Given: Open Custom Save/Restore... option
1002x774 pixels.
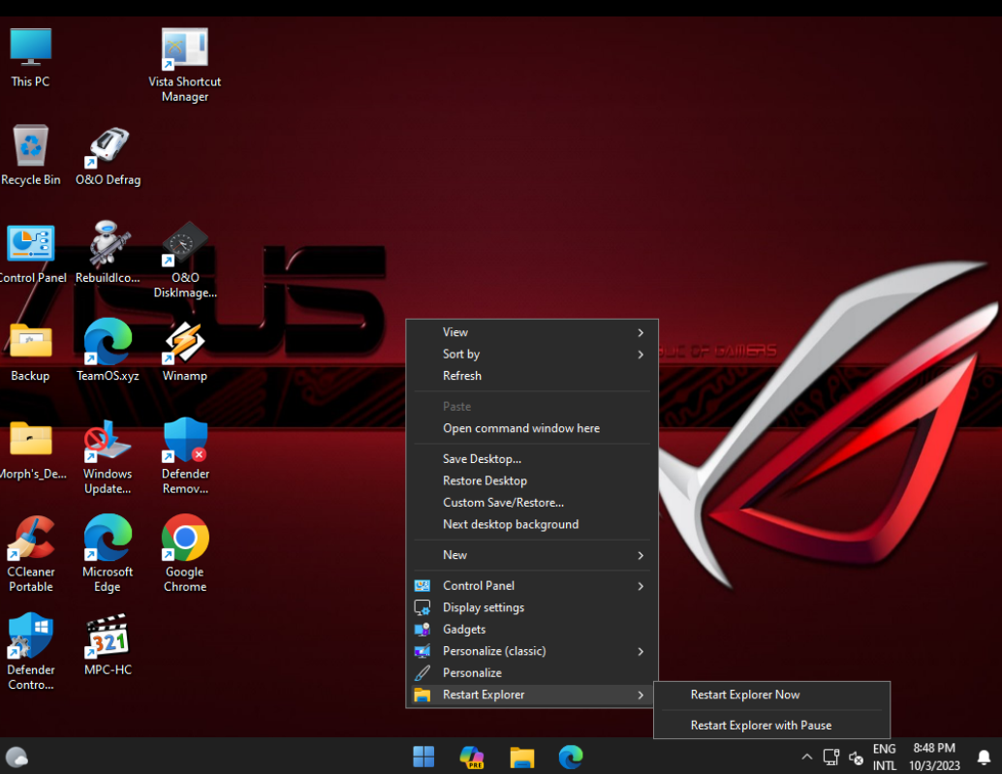Looking at the screenshot, I should pos(532,502).
